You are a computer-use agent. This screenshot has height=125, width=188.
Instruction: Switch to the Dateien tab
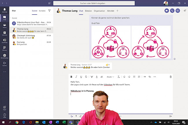click(88, 11)
